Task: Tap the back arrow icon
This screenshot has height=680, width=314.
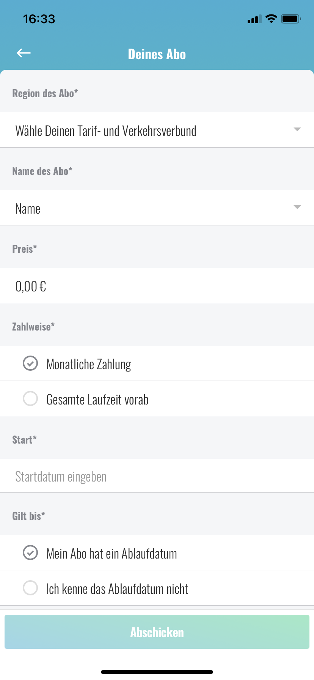Action: (24, 54)
